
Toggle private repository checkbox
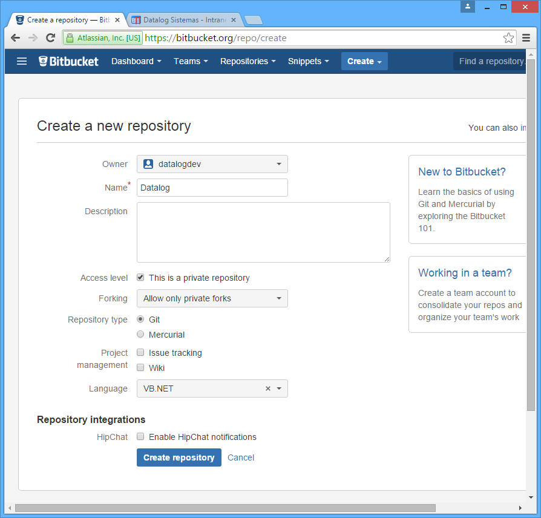click(140, 278)
